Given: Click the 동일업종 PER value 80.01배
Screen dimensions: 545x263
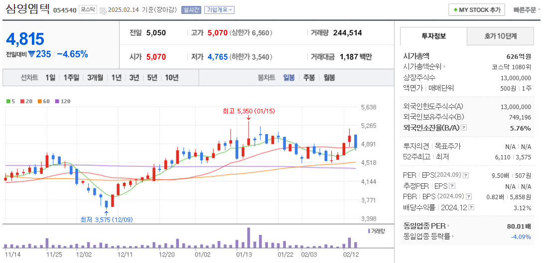Looking at the screenshot, I should coord(519,227).
